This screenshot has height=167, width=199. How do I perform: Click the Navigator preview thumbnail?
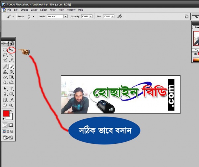196,39
